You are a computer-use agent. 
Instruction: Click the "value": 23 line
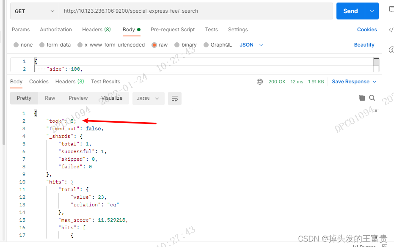click(x=88, y=197)
